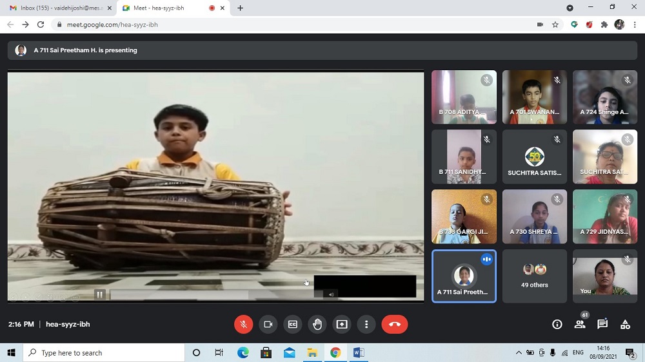This screenshot has height=362, width=645.
Task: Toggle the camera on or off
Action: click(x=268, y=325)
